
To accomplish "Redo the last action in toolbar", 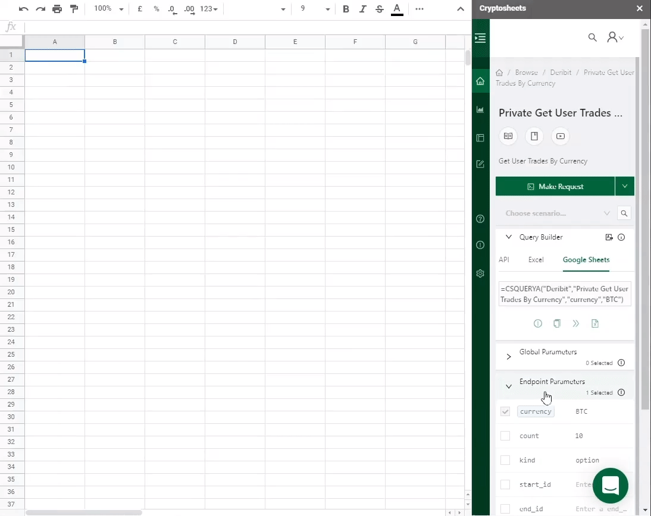I will (40, 9).
